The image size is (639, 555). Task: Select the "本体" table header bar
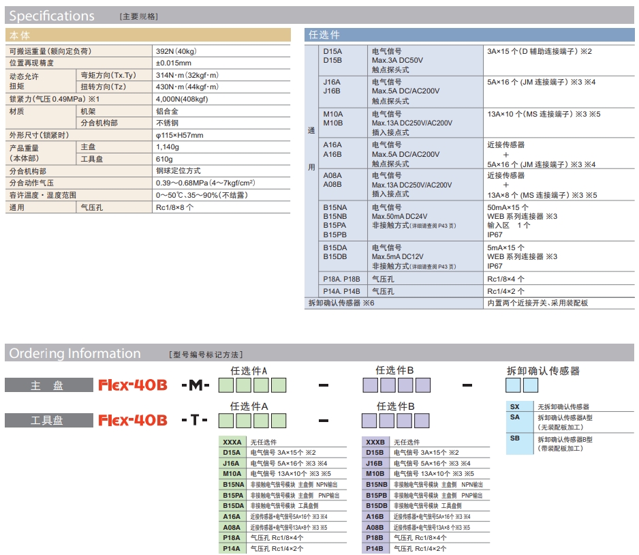point(148,35)
